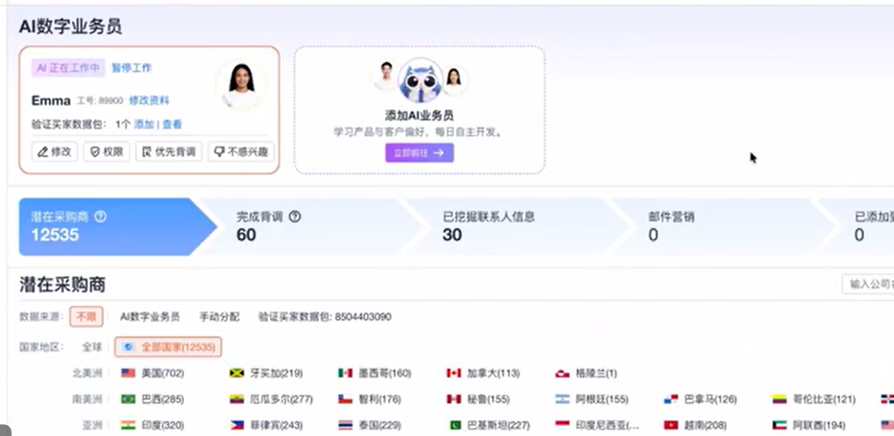Image resolution: width=894 pixels, height=436 pixels.
Task: Focus the 输入公司 search field
Action: click(x=868, y=284)
